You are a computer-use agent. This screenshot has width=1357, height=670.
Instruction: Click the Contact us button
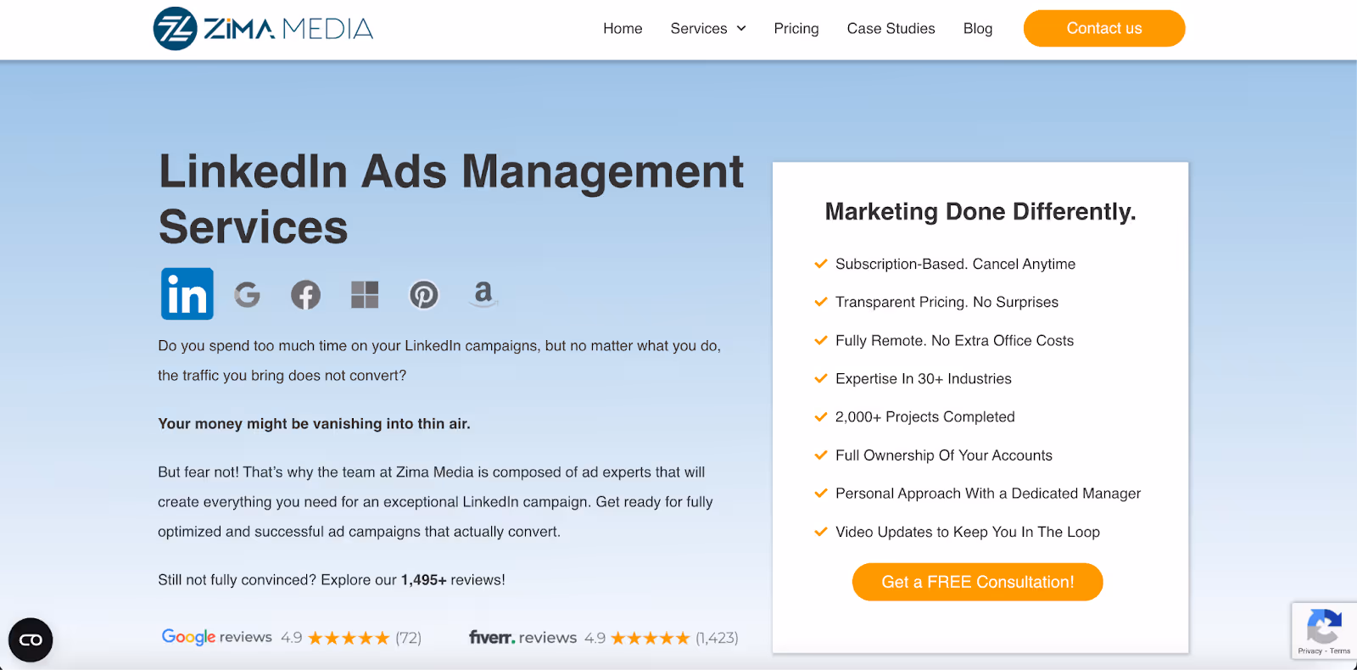click(x=1104, y=28)
